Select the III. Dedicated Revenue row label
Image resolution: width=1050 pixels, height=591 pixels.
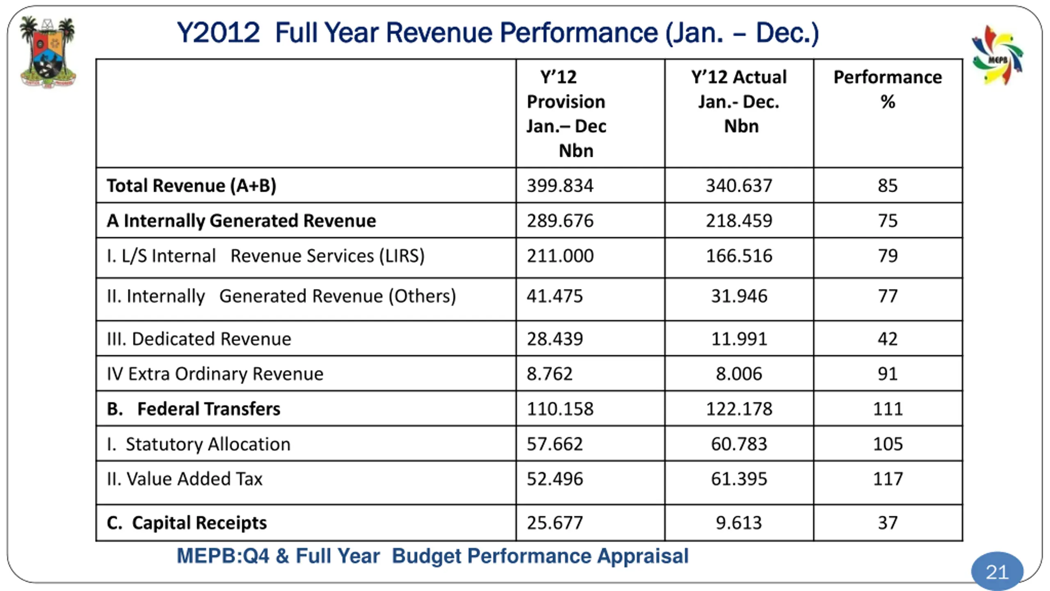199,339
